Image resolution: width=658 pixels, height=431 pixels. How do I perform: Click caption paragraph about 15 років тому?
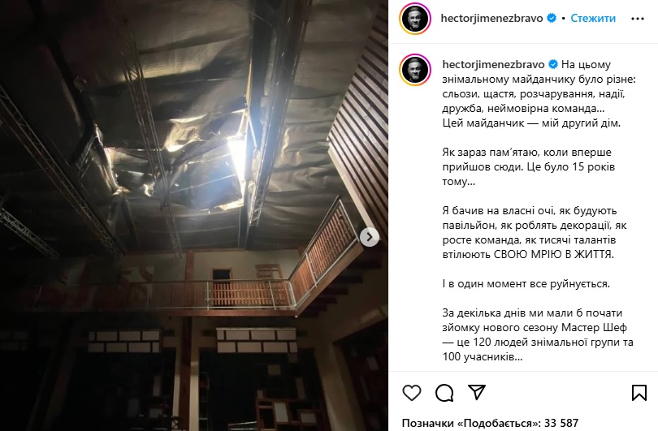(528, 167)
